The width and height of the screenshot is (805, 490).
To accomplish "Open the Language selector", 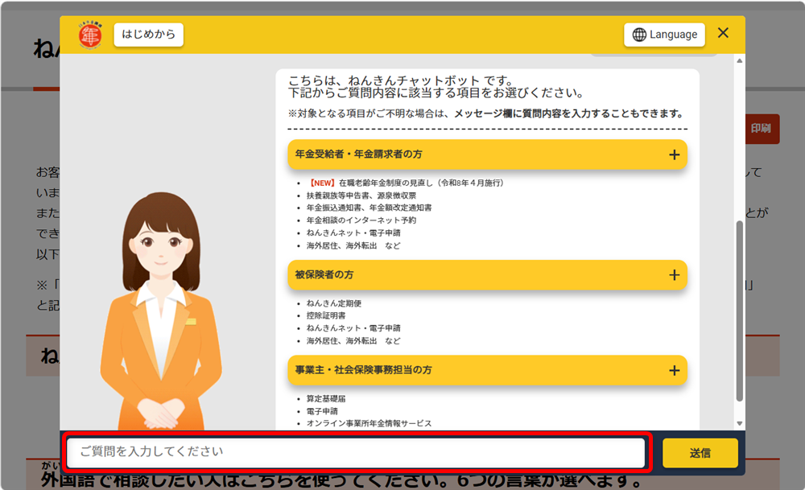I will pyautogui.click(x=664, y=35).
